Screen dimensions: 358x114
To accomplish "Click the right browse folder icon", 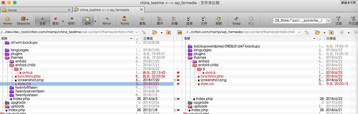I will click(x=317, y=32).
